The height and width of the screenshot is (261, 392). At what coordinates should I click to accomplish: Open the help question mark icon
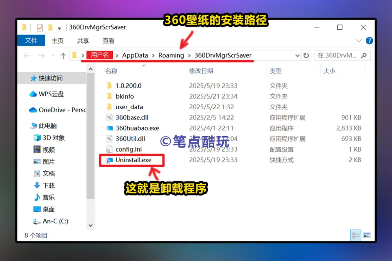[369, 40]
